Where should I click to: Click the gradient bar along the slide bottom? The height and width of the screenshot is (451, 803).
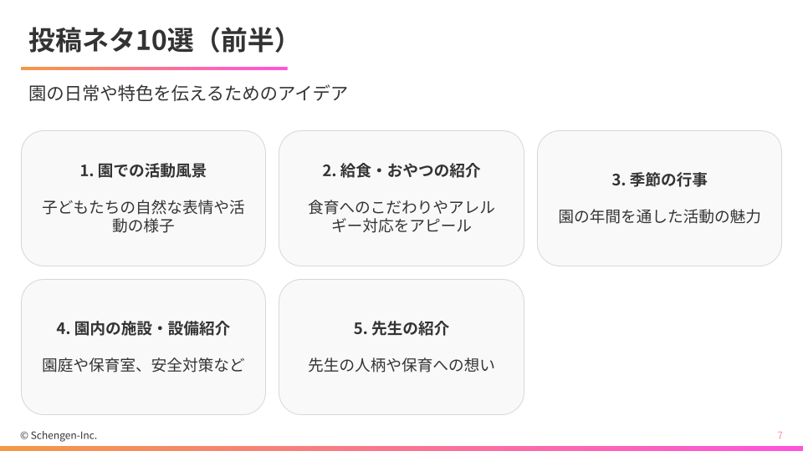pyautogui.click(x=401, y=448)
